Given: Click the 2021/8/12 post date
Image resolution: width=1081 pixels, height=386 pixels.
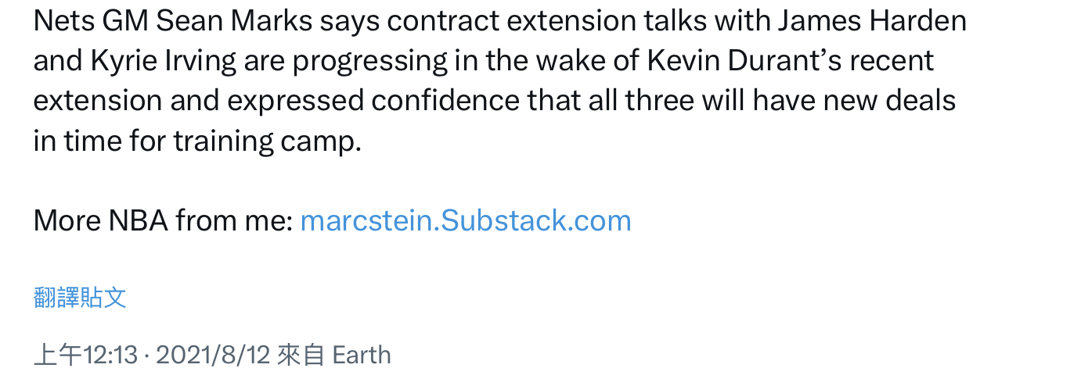Looking at the screenshot, I should (x=213, y=356).
